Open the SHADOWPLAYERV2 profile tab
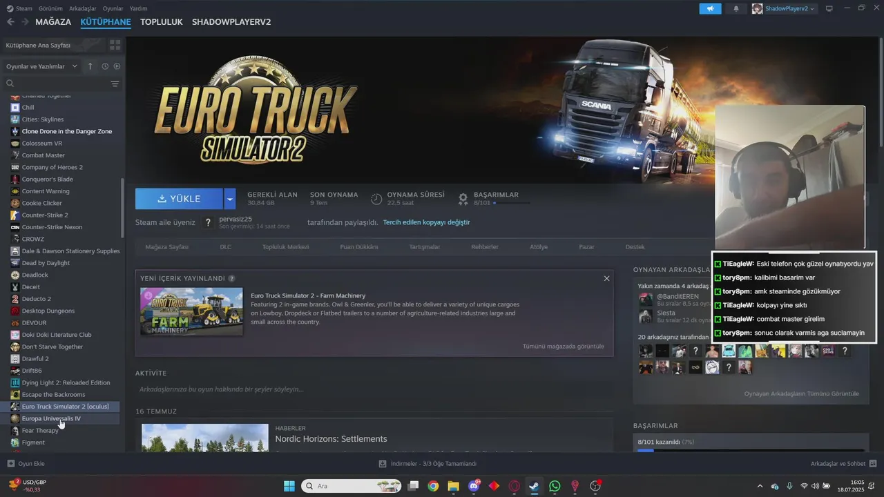 231,22
